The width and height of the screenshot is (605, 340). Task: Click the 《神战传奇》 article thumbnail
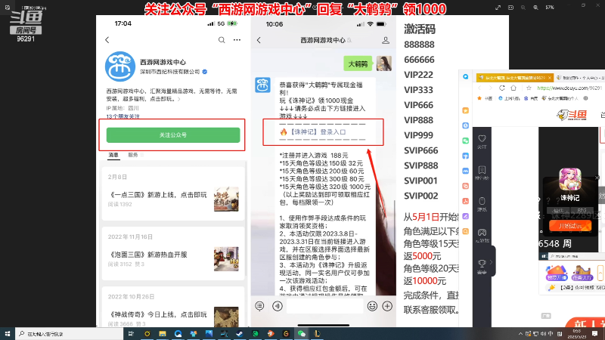point(226,317)
